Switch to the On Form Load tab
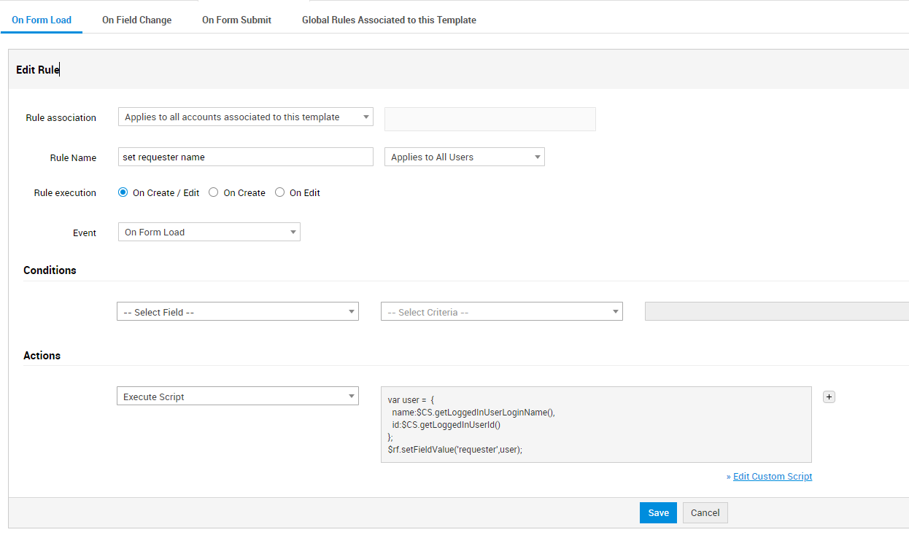 pyautogui.click(x=42, y=20)
